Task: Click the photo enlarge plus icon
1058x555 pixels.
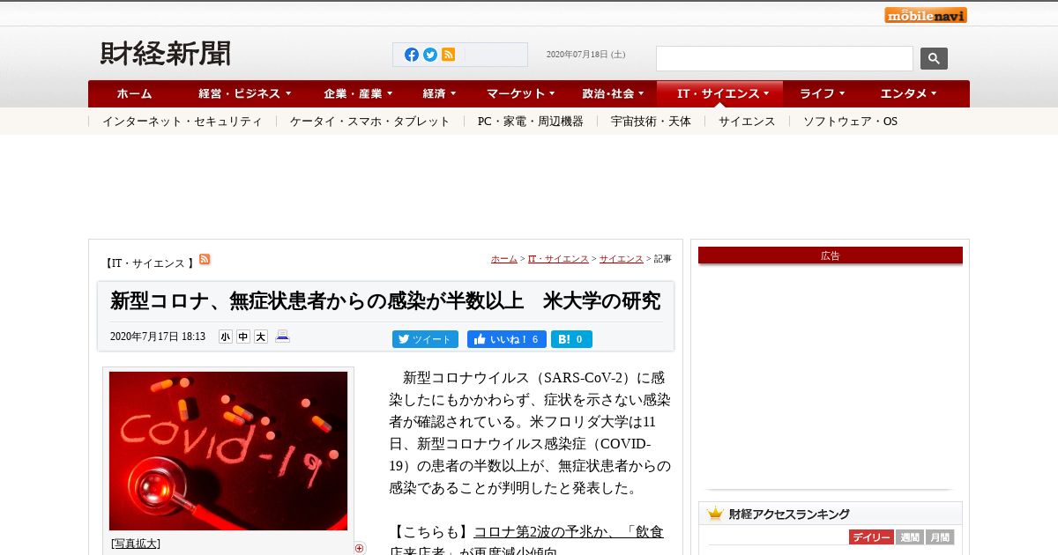Action: [x=360, y=548]
